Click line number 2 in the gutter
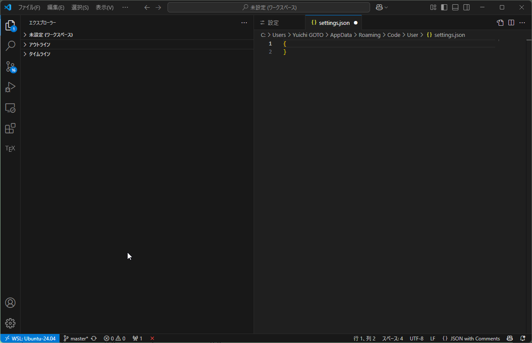This screenshot has width=532, height=343. 270,52
